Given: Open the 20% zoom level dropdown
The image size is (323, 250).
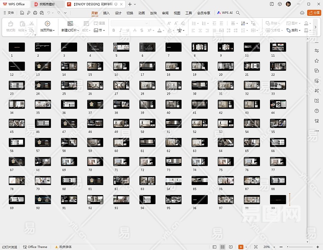Looking at the screenshot, I should tap(267, 247).
